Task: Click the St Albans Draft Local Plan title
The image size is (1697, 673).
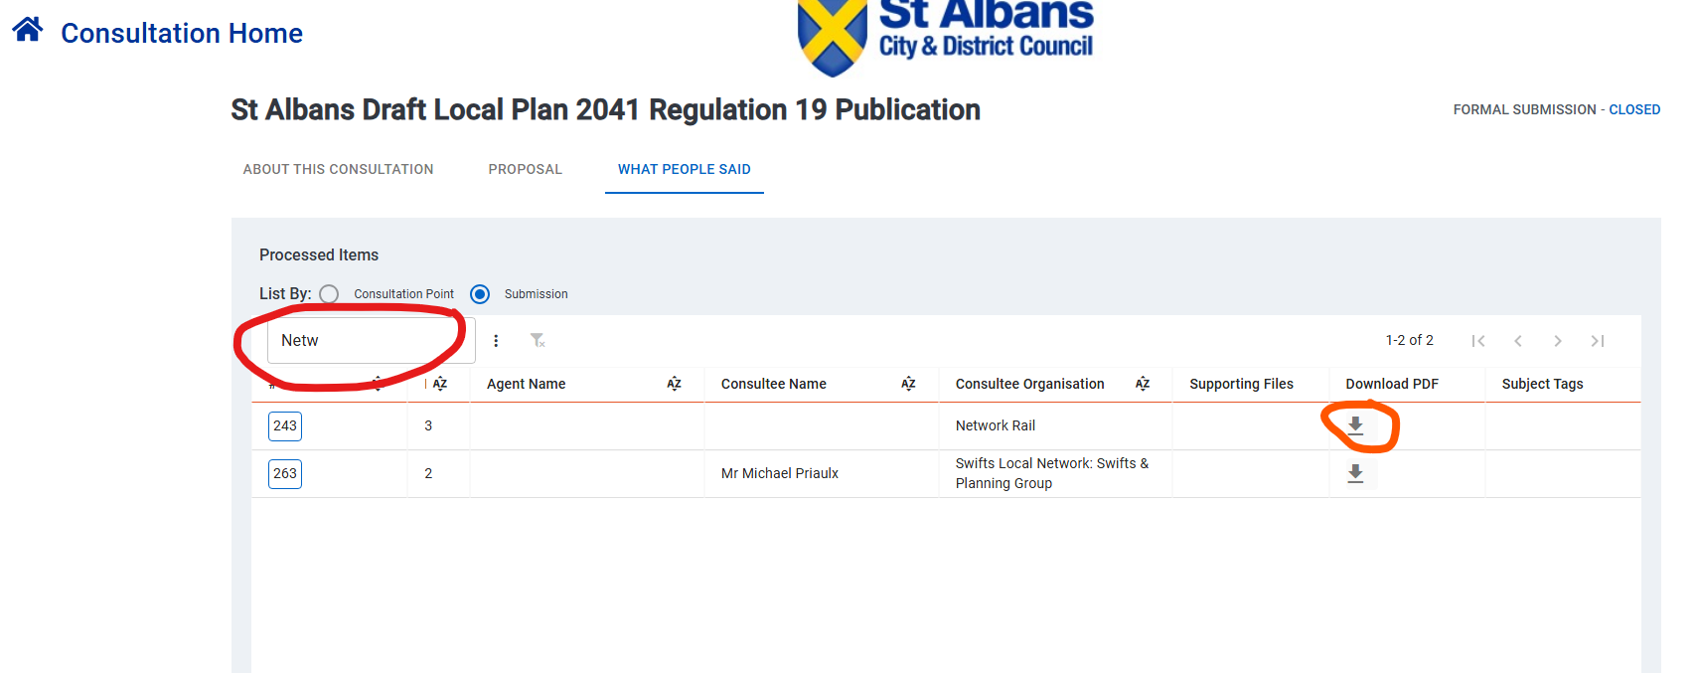Action: [605, 109]
